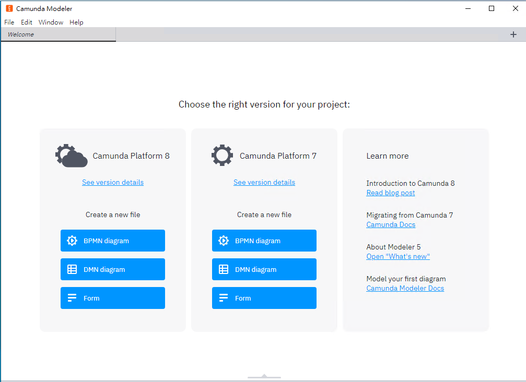Open See version details for Platform 8

point(113,182)
